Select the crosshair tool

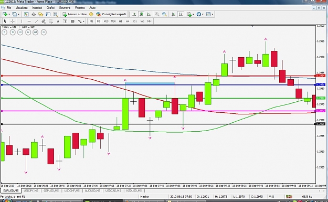coord(13,21)
